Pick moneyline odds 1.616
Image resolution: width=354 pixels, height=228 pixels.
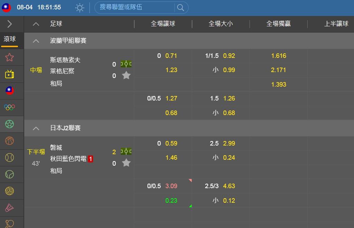pos(279,56)
